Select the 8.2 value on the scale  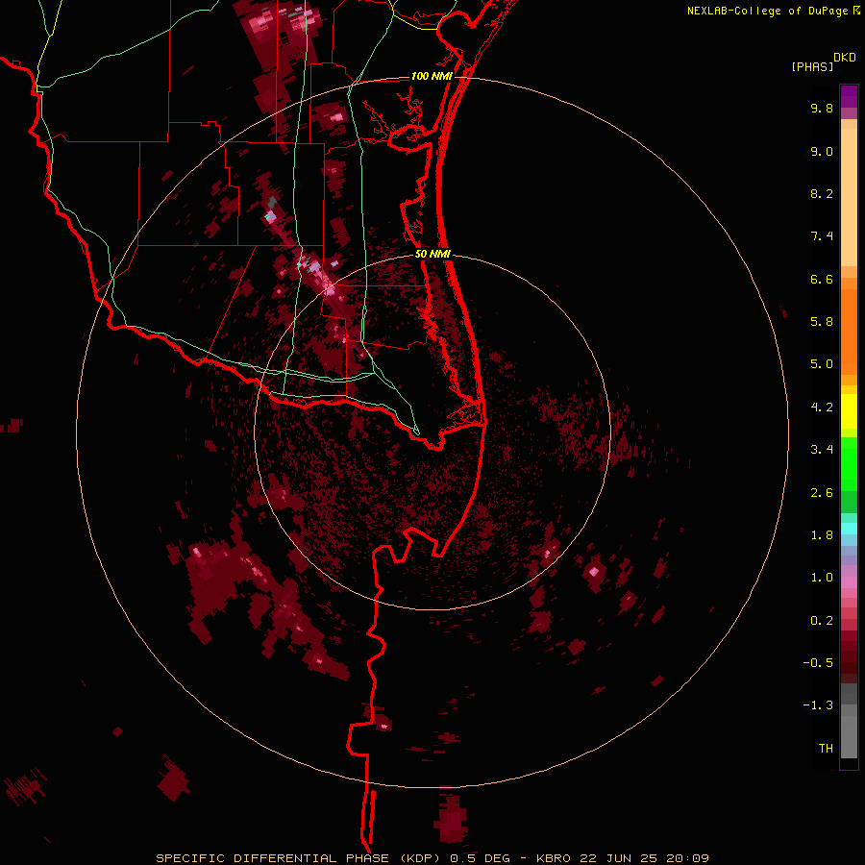[x=822, y=193]
